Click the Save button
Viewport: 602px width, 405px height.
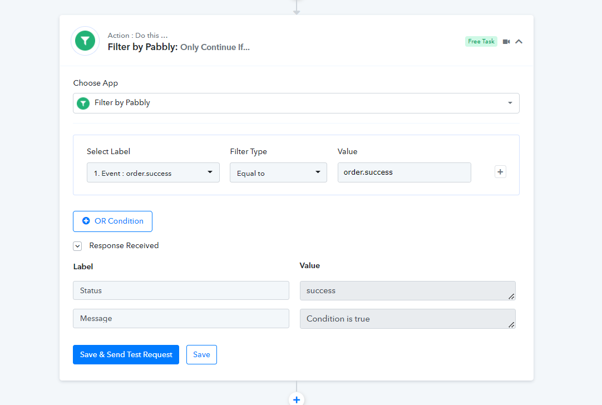coord(201,355)
